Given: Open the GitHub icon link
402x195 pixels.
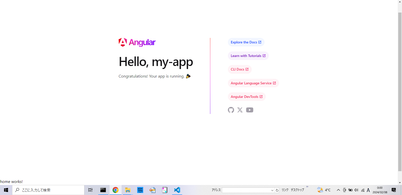Looking at the screenshot, I should (231, 110).
